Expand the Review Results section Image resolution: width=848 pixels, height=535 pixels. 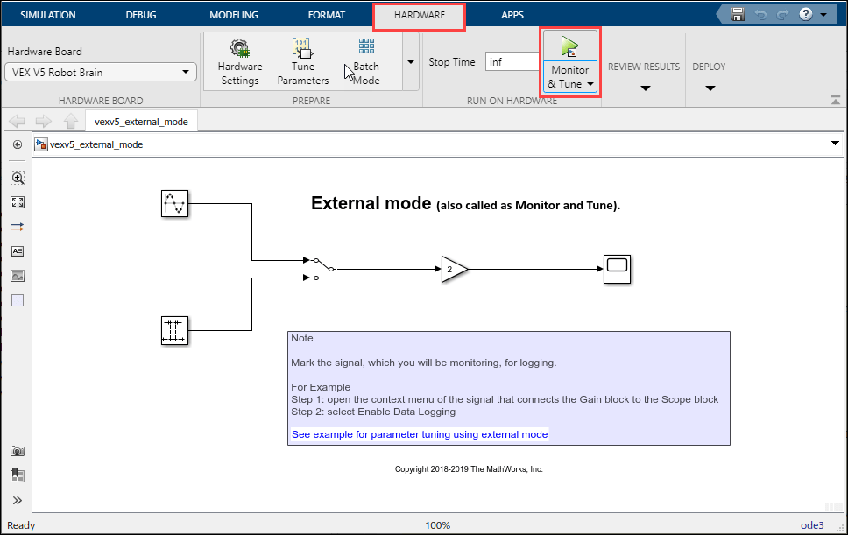[x=644, y=88]
